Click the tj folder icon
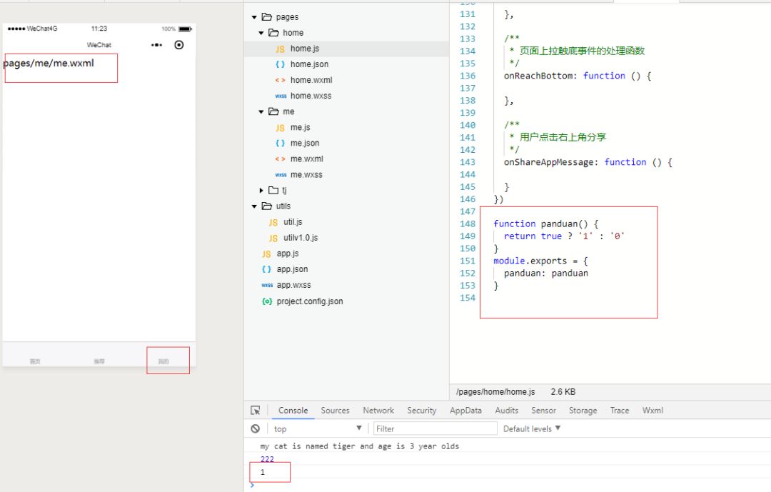The width and height of the screenshot is (771, 492). click(x=273, y=191)
